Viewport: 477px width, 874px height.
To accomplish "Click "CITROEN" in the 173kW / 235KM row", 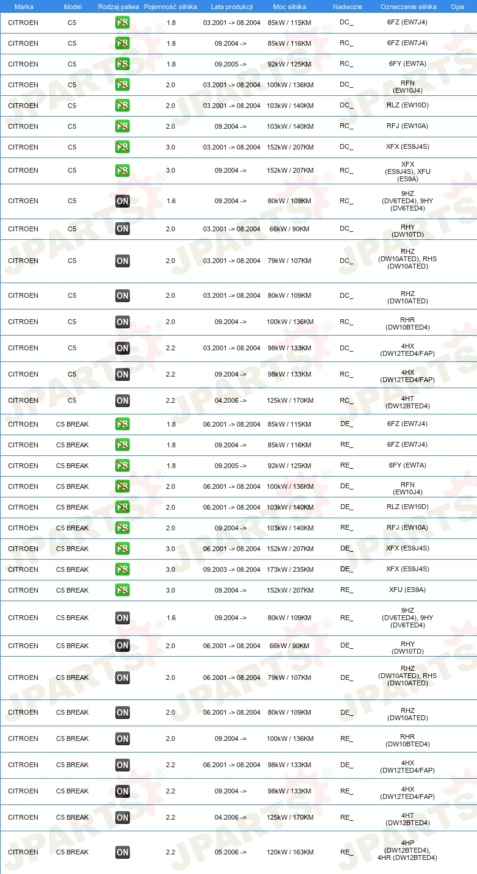I will click(x=23, y=569).
